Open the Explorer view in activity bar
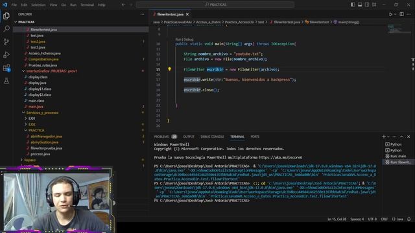415x233 pixels. pos(6,16)
